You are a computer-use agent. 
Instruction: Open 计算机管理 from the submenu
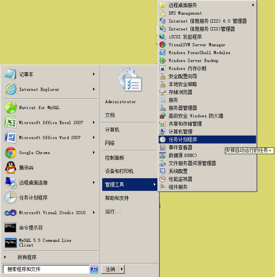(207, 132)
